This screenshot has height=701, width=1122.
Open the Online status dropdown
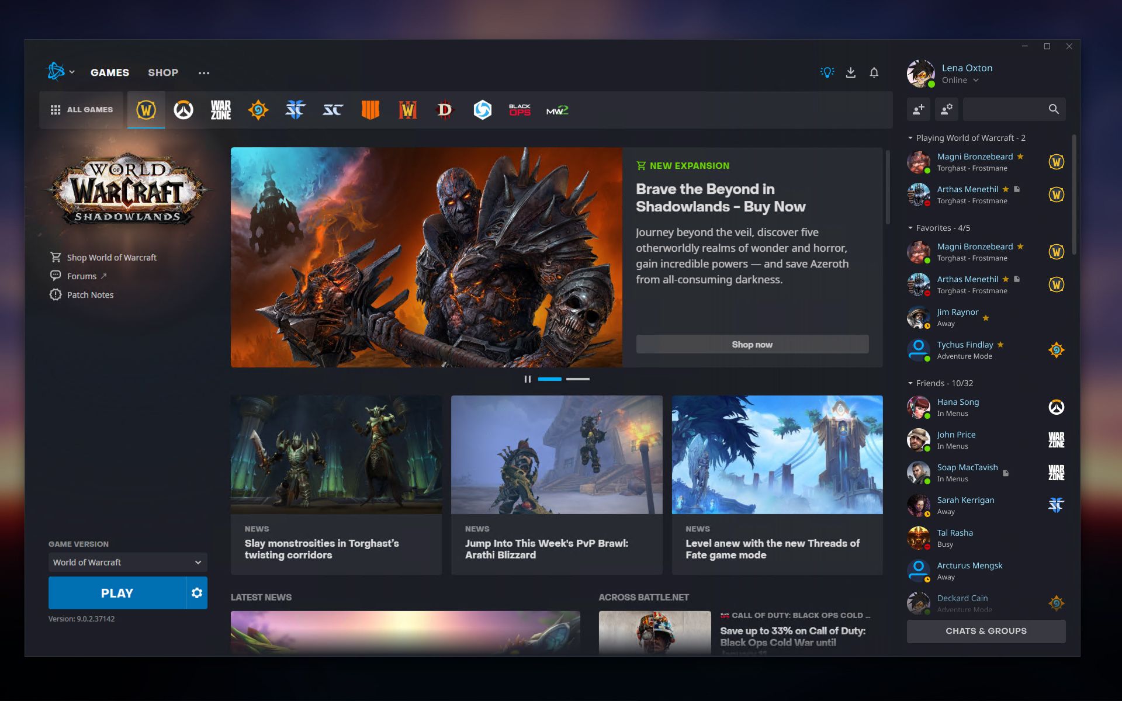coord(960,80)
